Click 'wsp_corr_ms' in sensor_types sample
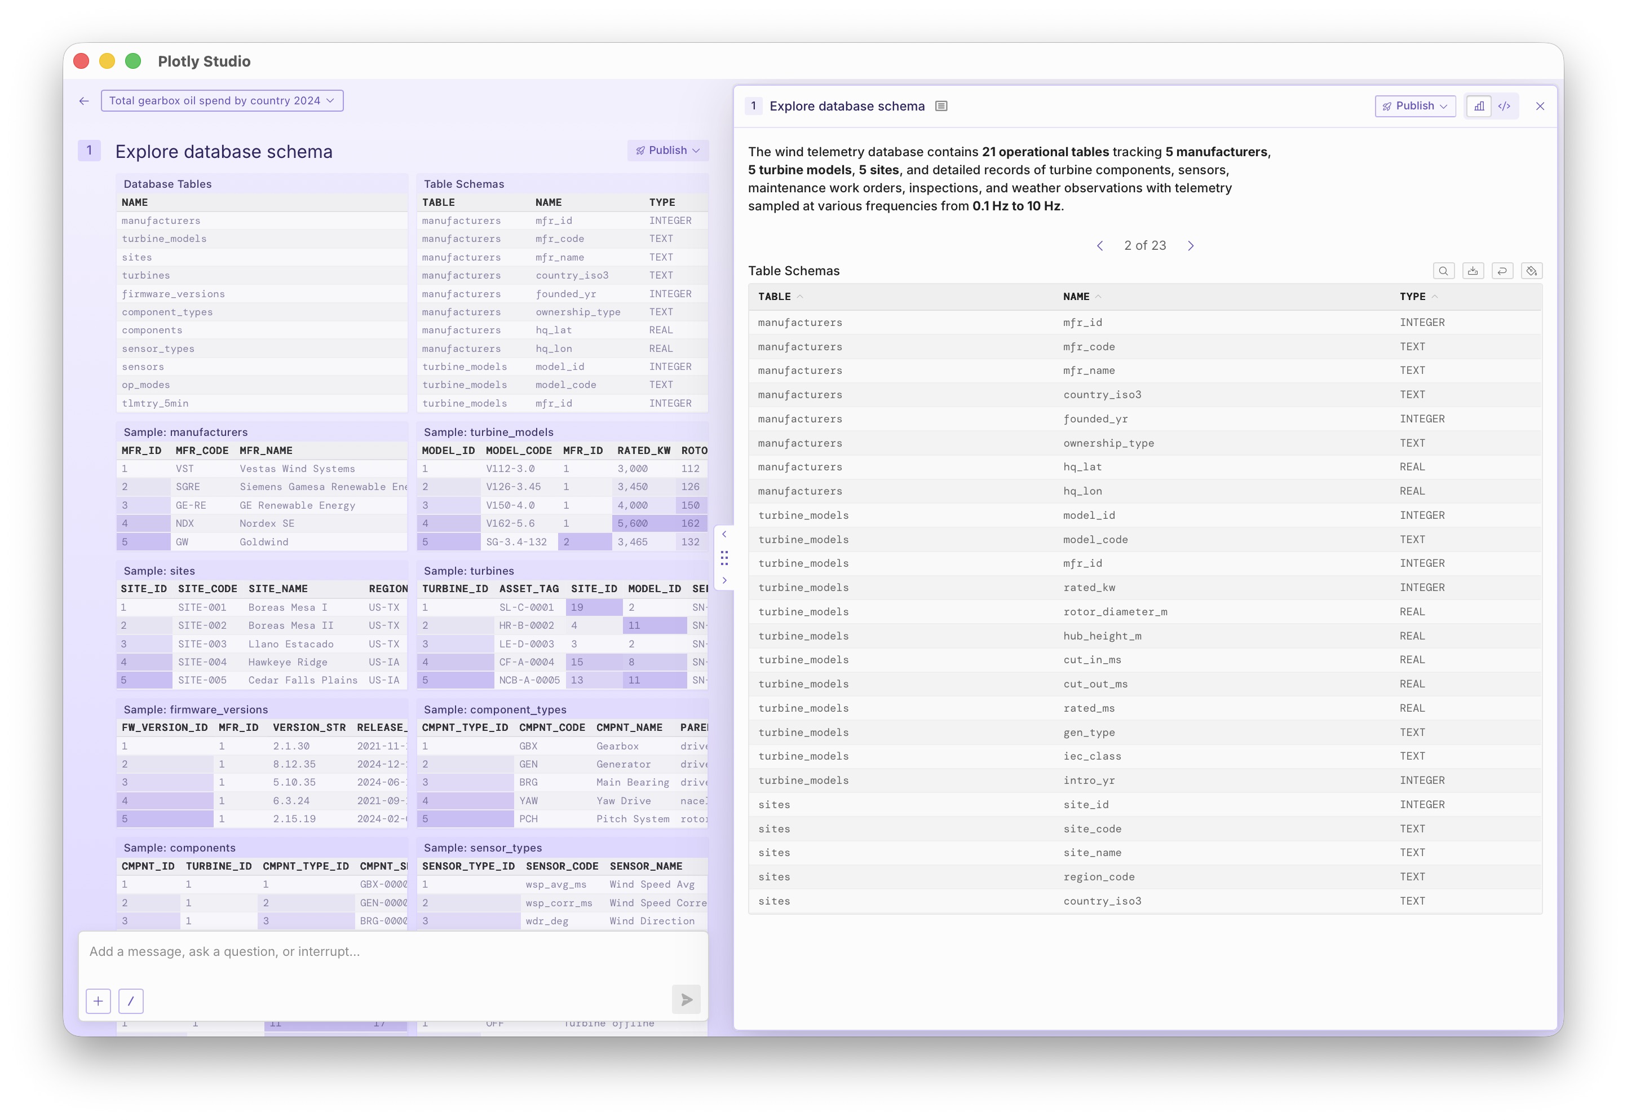1627x1120 pixels. click(x=559, y=903)
